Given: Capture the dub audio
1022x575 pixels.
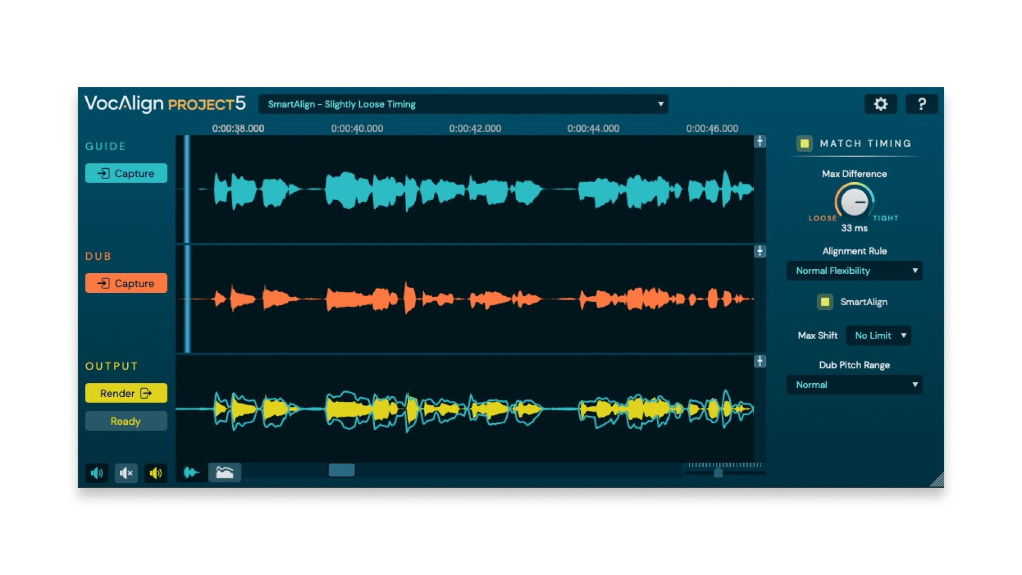Looking at the screenshot, I should [x=126, y=283].
